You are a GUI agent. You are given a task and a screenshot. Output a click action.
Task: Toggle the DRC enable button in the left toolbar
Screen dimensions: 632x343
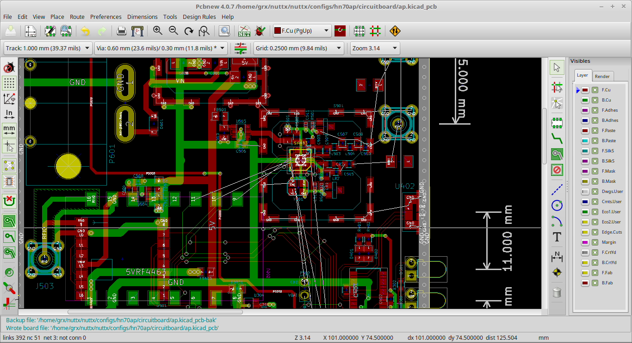coord(9,68)
